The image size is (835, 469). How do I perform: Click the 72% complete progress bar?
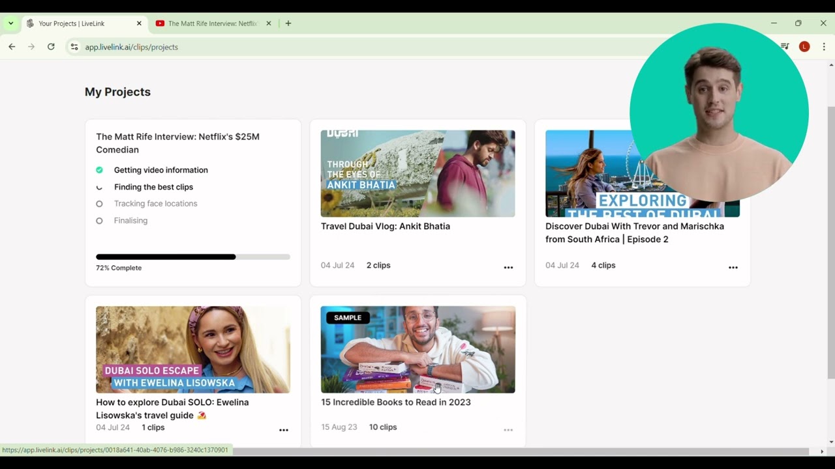coord(193,257)
